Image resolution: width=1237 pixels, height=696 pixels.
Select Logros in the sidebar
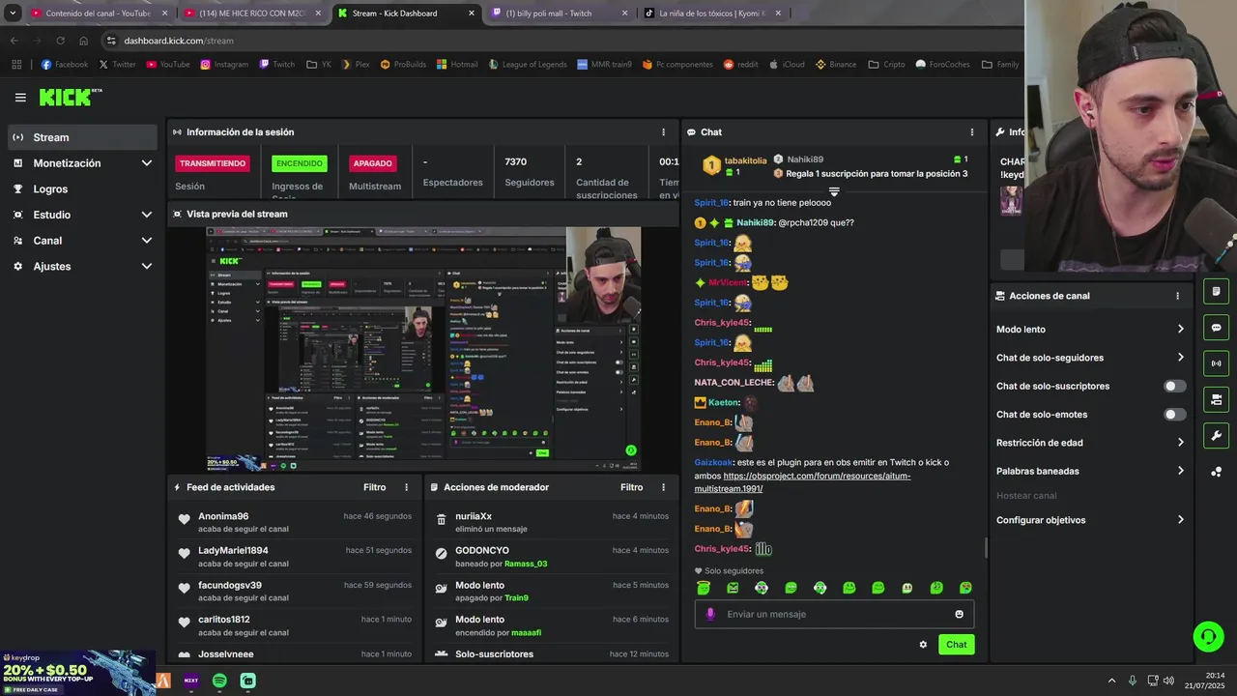click(x=82, y=188)
